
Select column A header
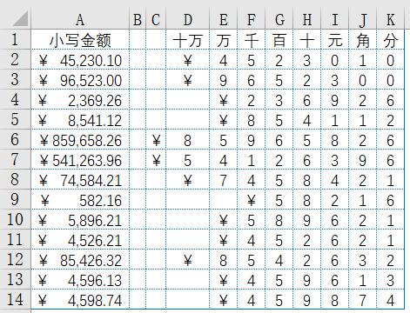(80, 20)
